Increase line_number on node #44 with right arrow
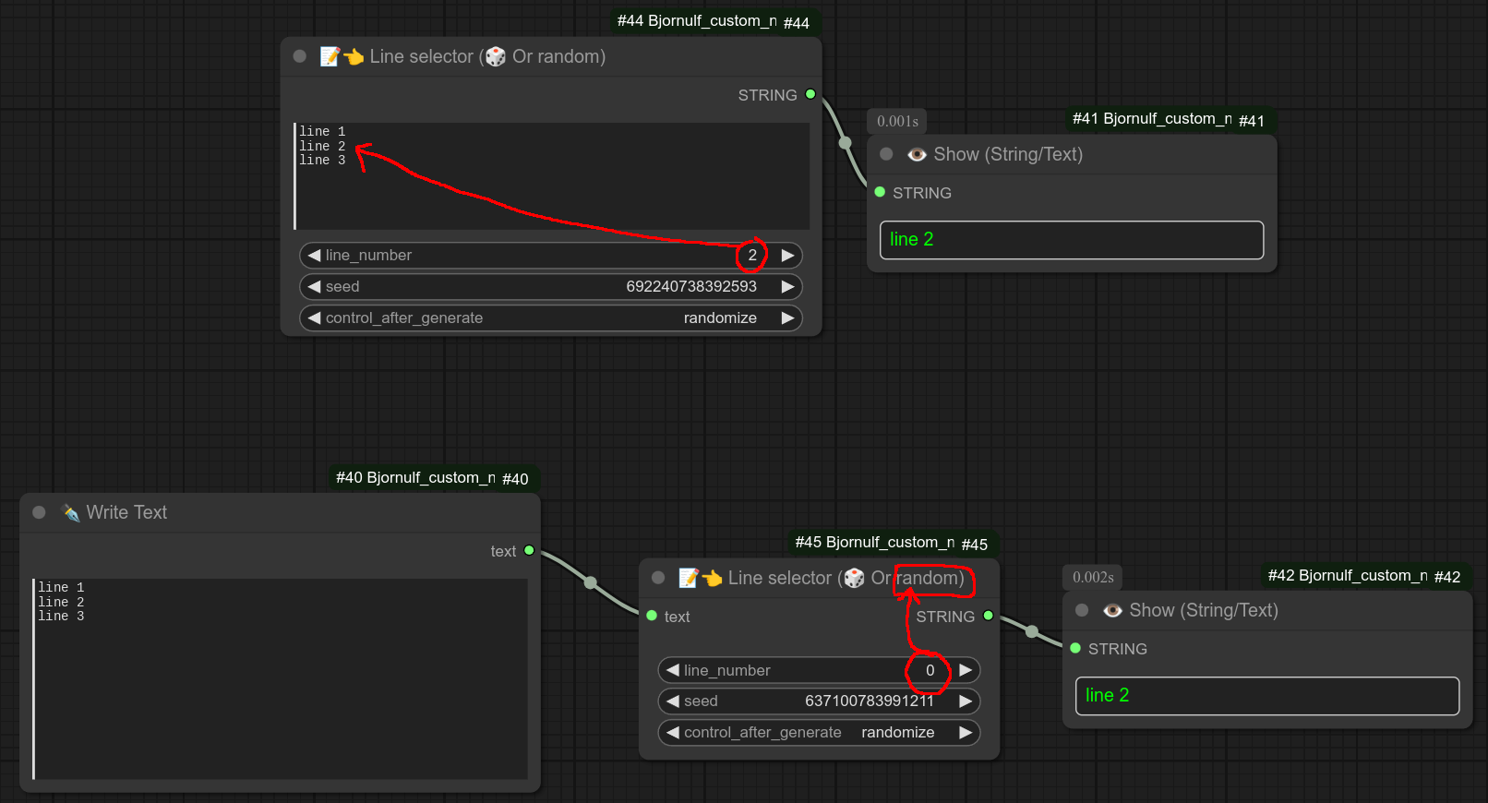This screenshot has width=1488, height=803. coord(787,256)
